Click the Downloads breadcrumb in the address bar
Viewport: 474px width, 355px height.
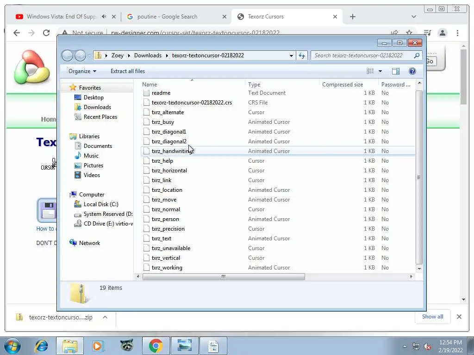[x=148, y=55]
